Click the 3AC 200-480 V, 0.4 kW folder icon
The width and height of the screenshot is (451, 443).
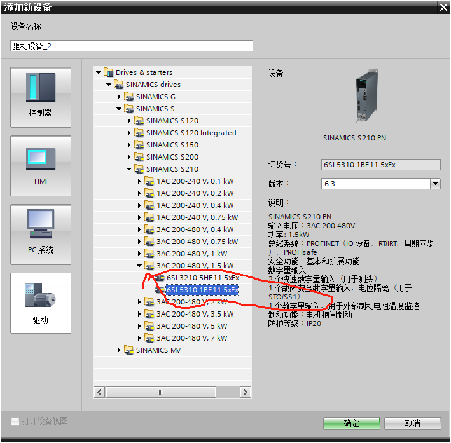pos(149,229)
